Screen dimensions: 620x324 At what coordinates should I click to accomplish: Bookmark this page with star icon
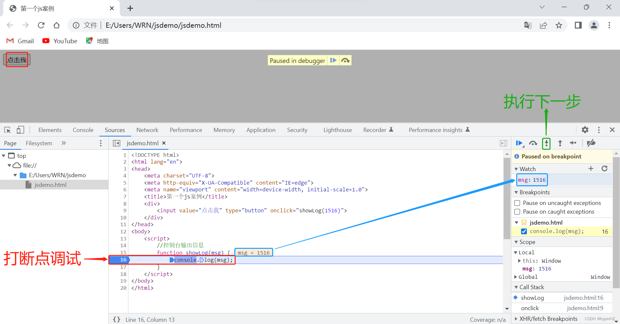point(559,25)
